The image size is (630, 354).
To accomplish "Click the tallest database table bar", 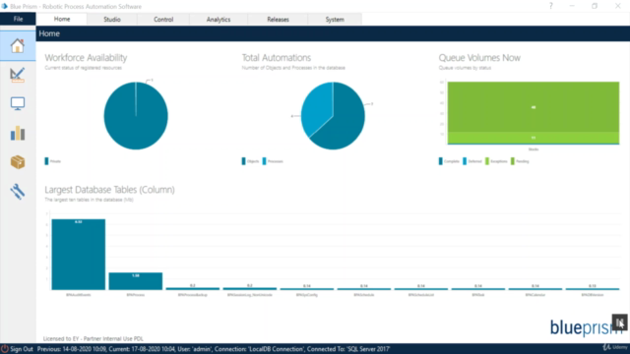I will (x=79, y=254).
